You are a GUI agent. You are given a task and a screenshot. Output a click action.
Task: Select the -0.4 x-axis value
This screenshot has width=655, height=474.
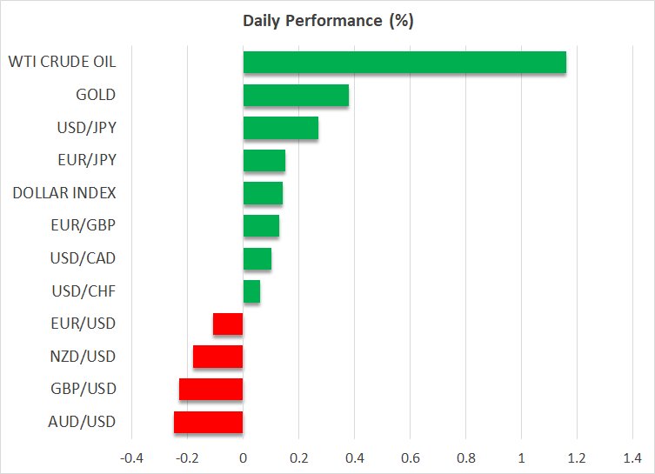[130, 458]
